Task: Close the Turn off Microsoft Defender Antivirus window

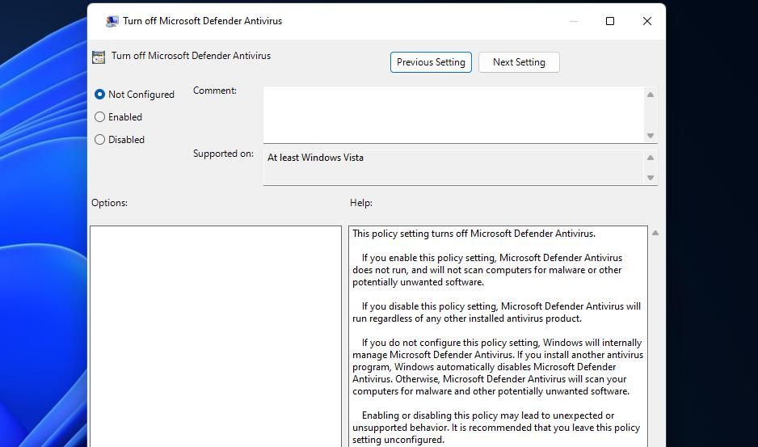Action: 646,21
